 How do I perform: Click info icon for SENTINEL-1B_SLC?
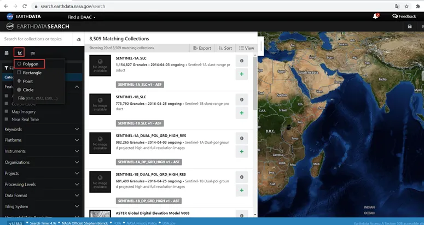point(242,99)
